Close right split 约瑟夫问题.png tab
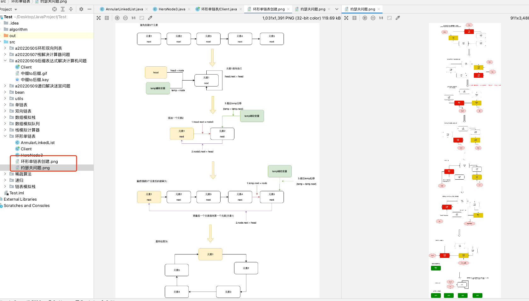Image resolution: width=529 pixels, height=301 pixels. (x=379, y=9)
